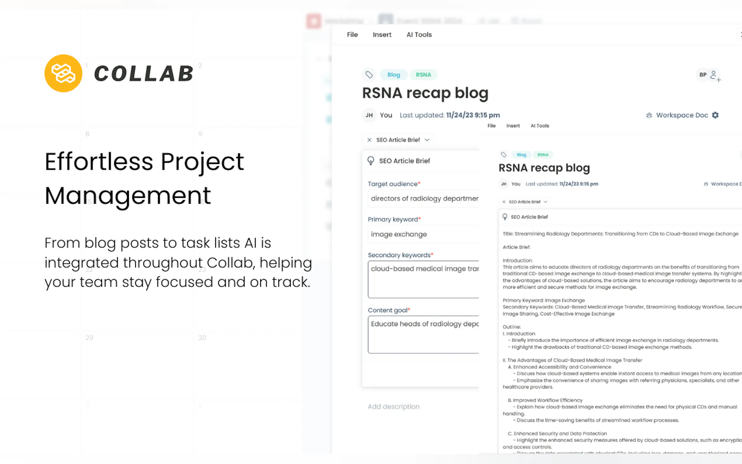742x464 pixels.
Task: Click the BP user avatar
Action: point(703,75)
